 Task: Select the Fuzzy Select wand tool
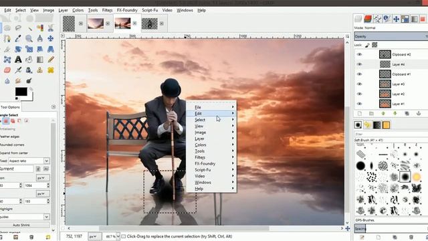coord(30,28)
